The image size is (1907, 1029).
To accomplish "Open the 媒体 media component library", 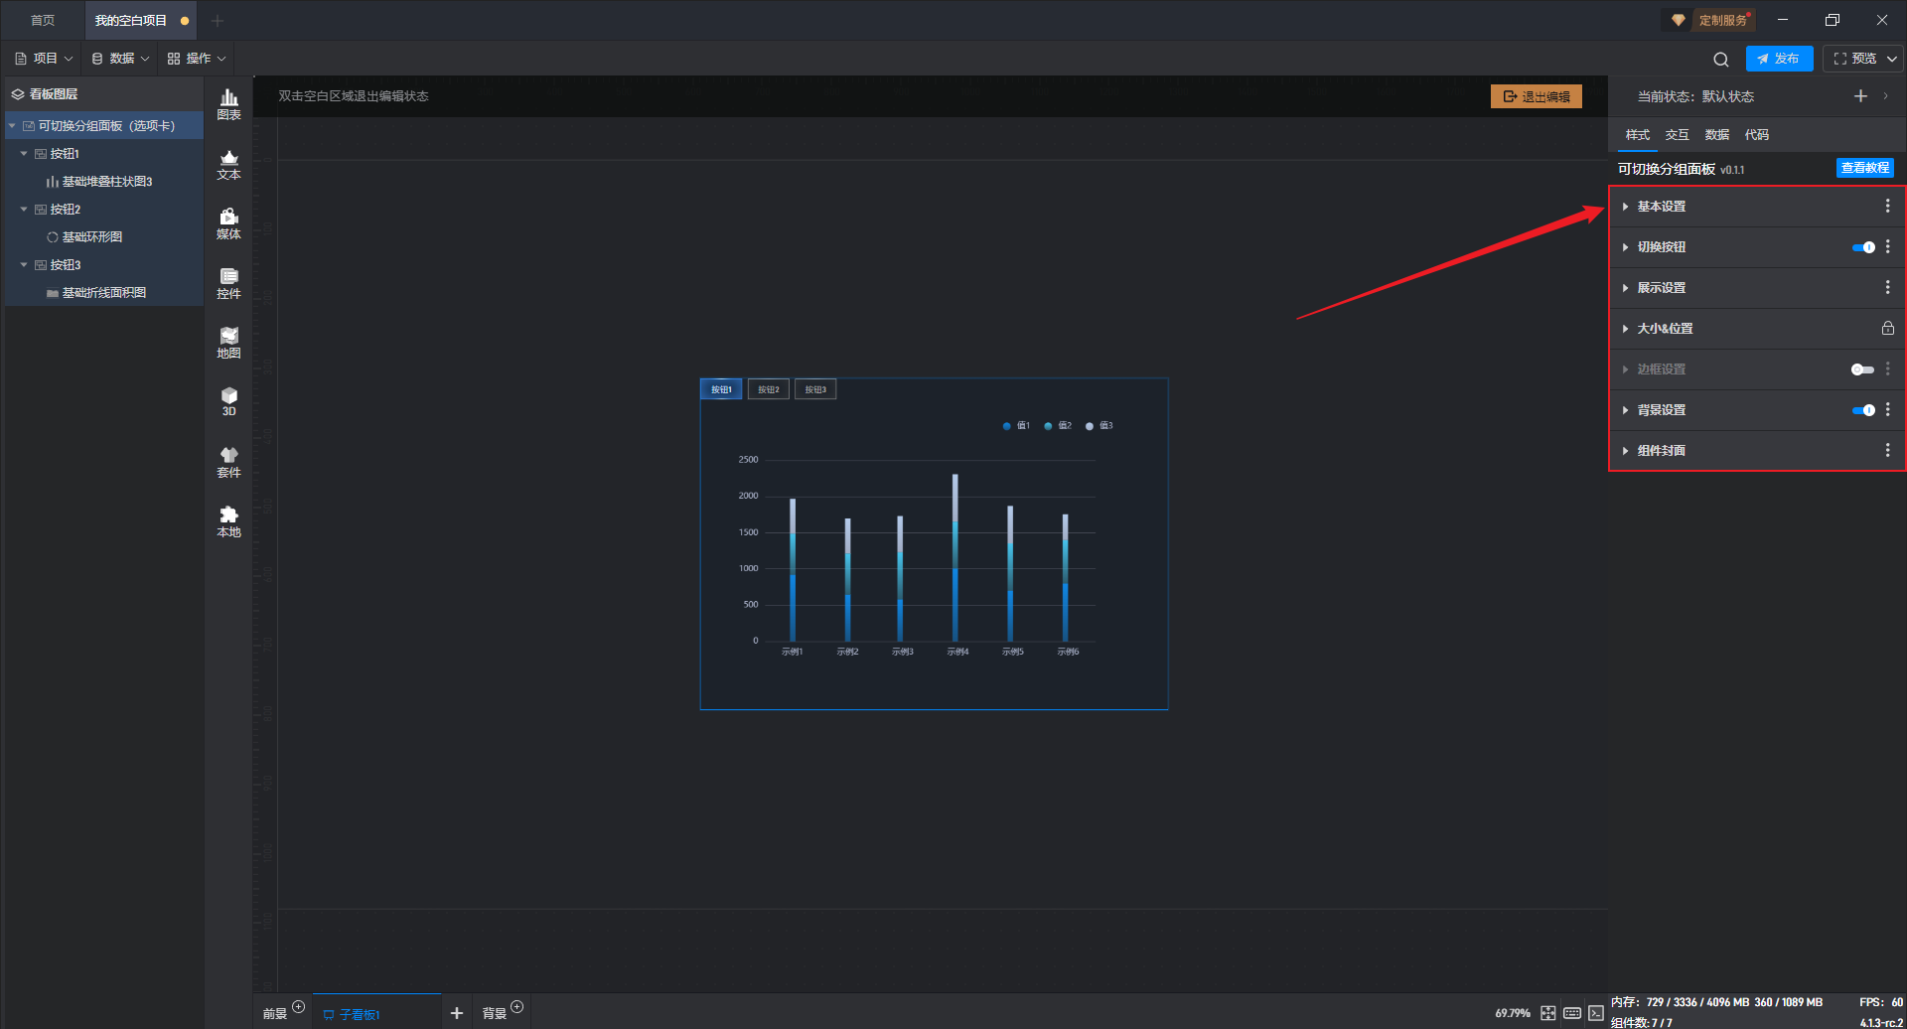I will coord(228,223).
